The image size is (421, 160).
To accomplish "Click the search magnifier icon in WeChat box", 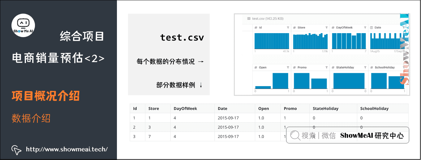I will click(x=295, y=135).
